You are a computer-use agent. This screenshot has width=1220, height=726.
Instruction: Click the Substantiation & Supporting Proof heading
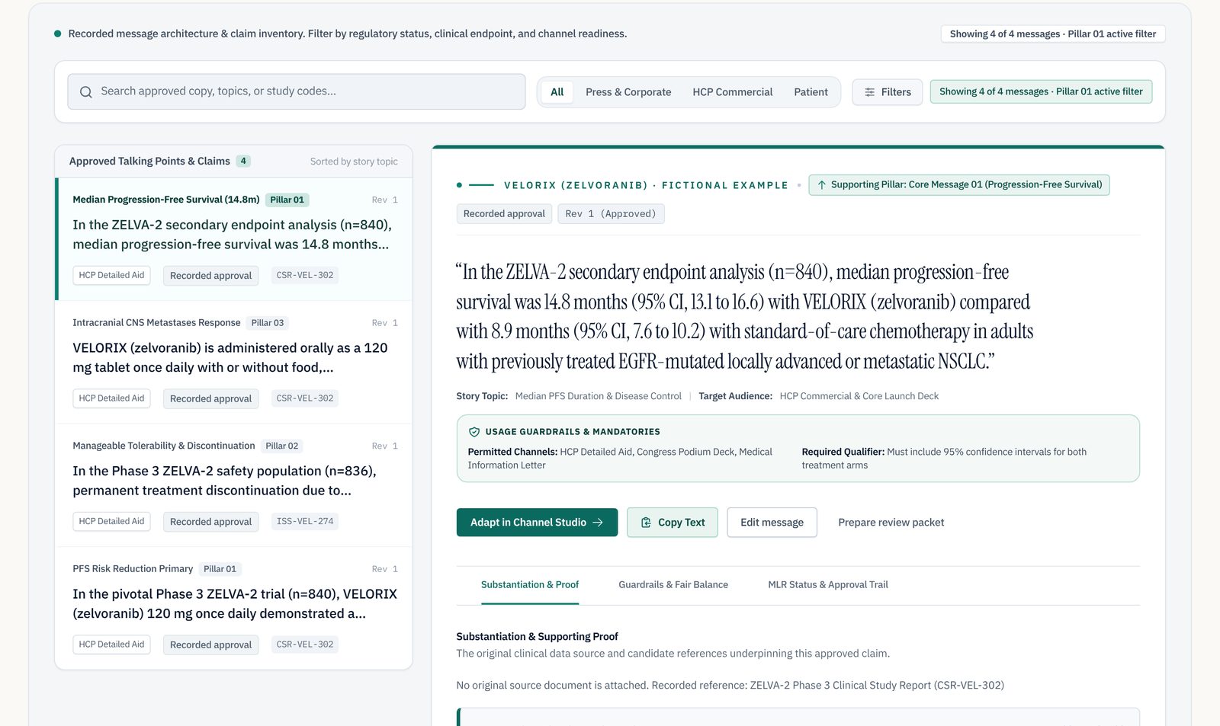537,637
